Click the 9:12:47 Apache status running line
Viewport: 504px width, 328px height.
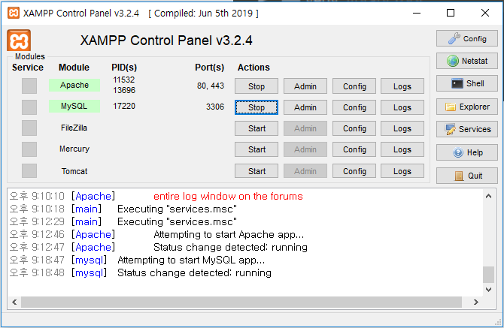coord(159,247)
